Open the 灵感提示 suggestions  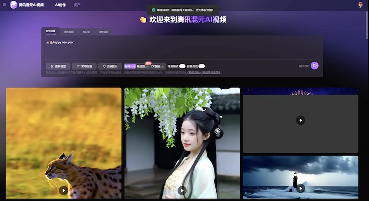(110, 66)
